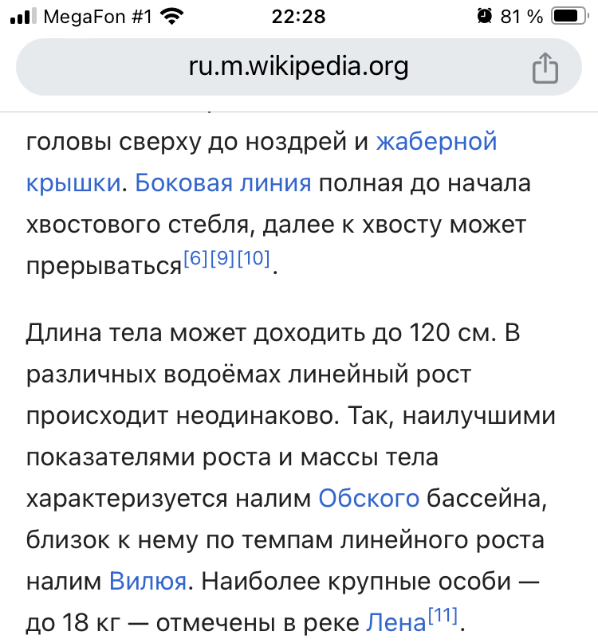Tap the 81 % battery percentage text
The image size is (598, 643).
point(522,16)
